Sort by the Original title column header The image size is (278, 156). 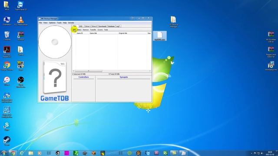point(132,33)
